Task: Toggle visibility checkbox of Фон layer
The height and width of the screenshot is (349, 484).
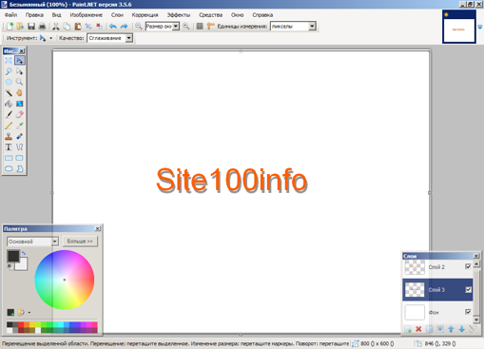Action: (x=468, y=312)
